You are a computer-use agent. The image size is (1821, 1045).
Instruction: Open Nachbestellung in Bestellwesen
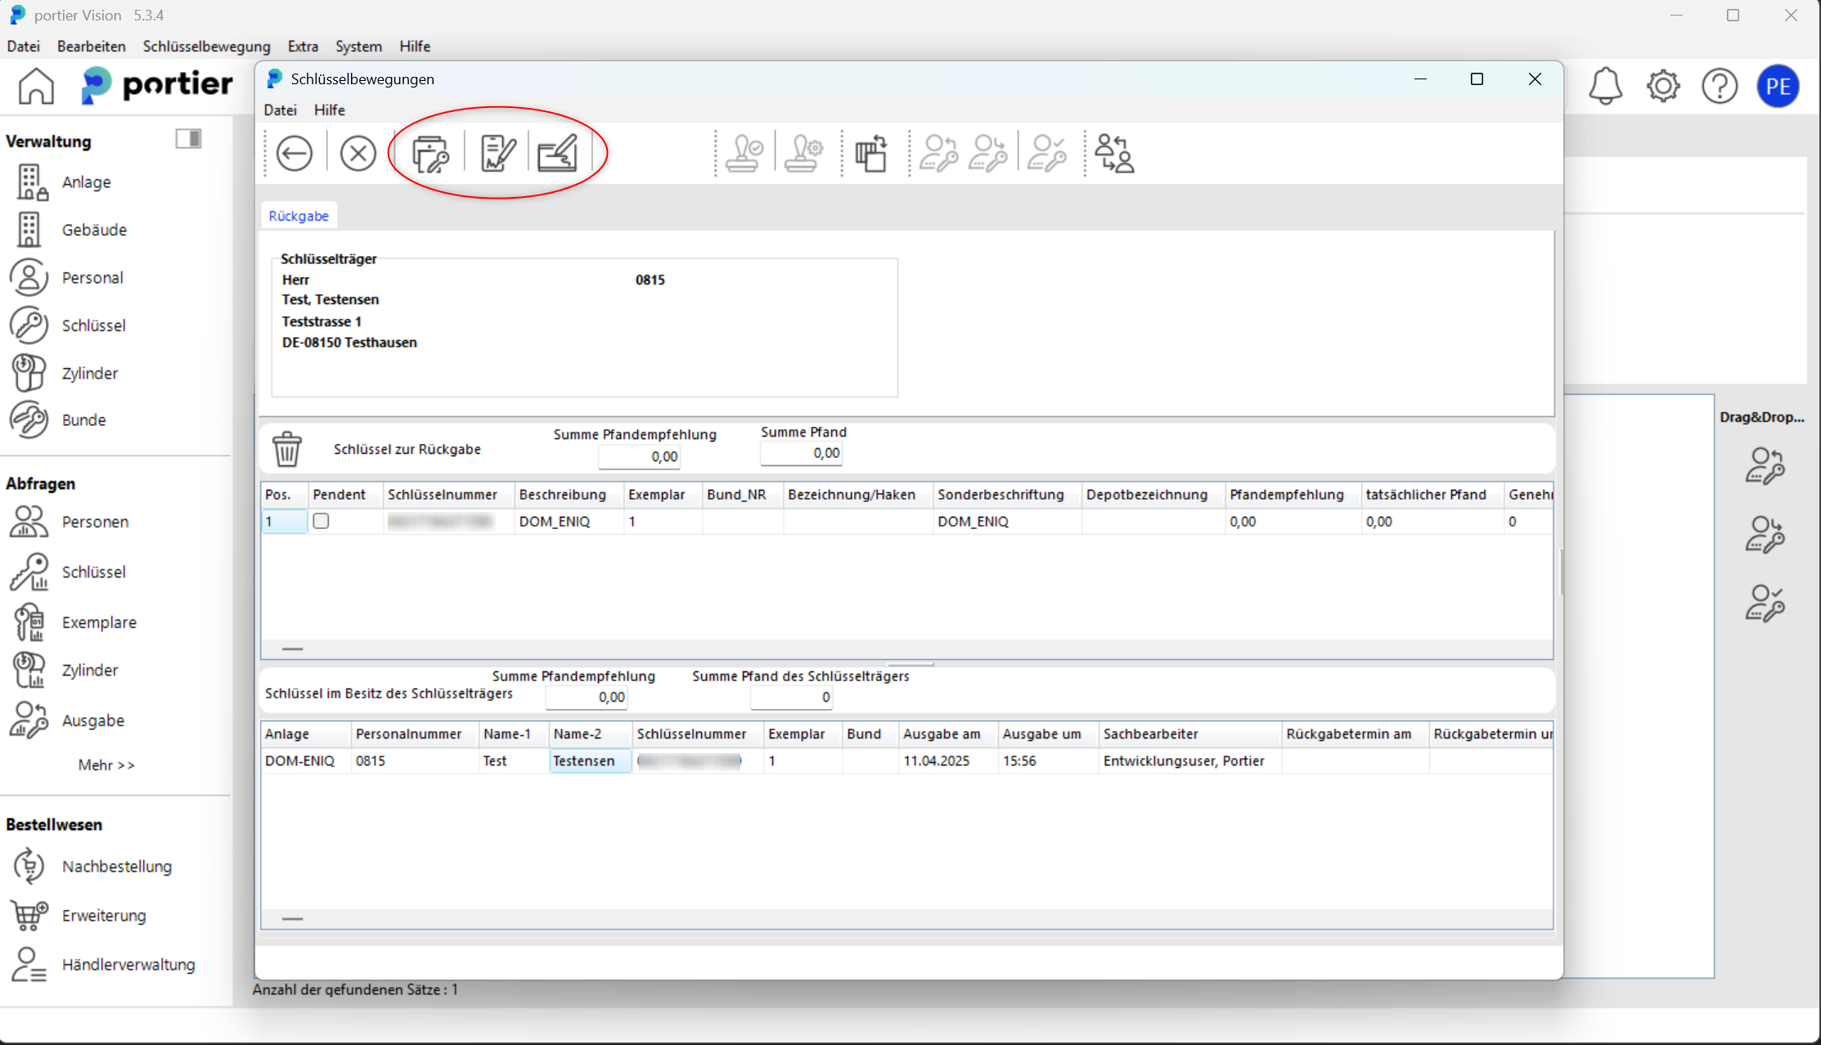[116, 866]
